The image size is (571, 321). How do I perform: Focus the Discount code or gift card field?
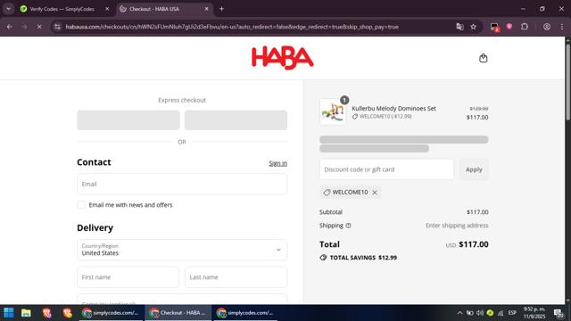tap(386, 169)
